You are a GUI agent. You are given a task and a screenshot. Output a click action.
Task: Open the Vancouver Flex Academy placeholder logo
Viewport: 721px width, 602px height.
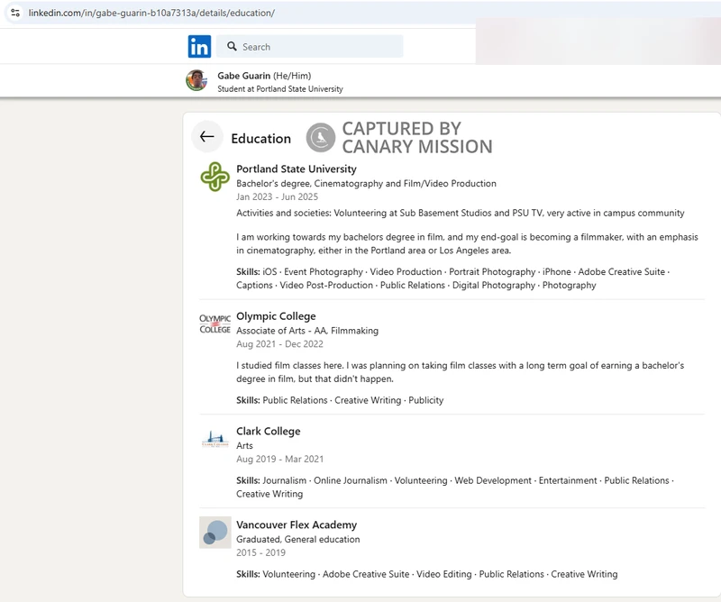(x=215, y=532)
